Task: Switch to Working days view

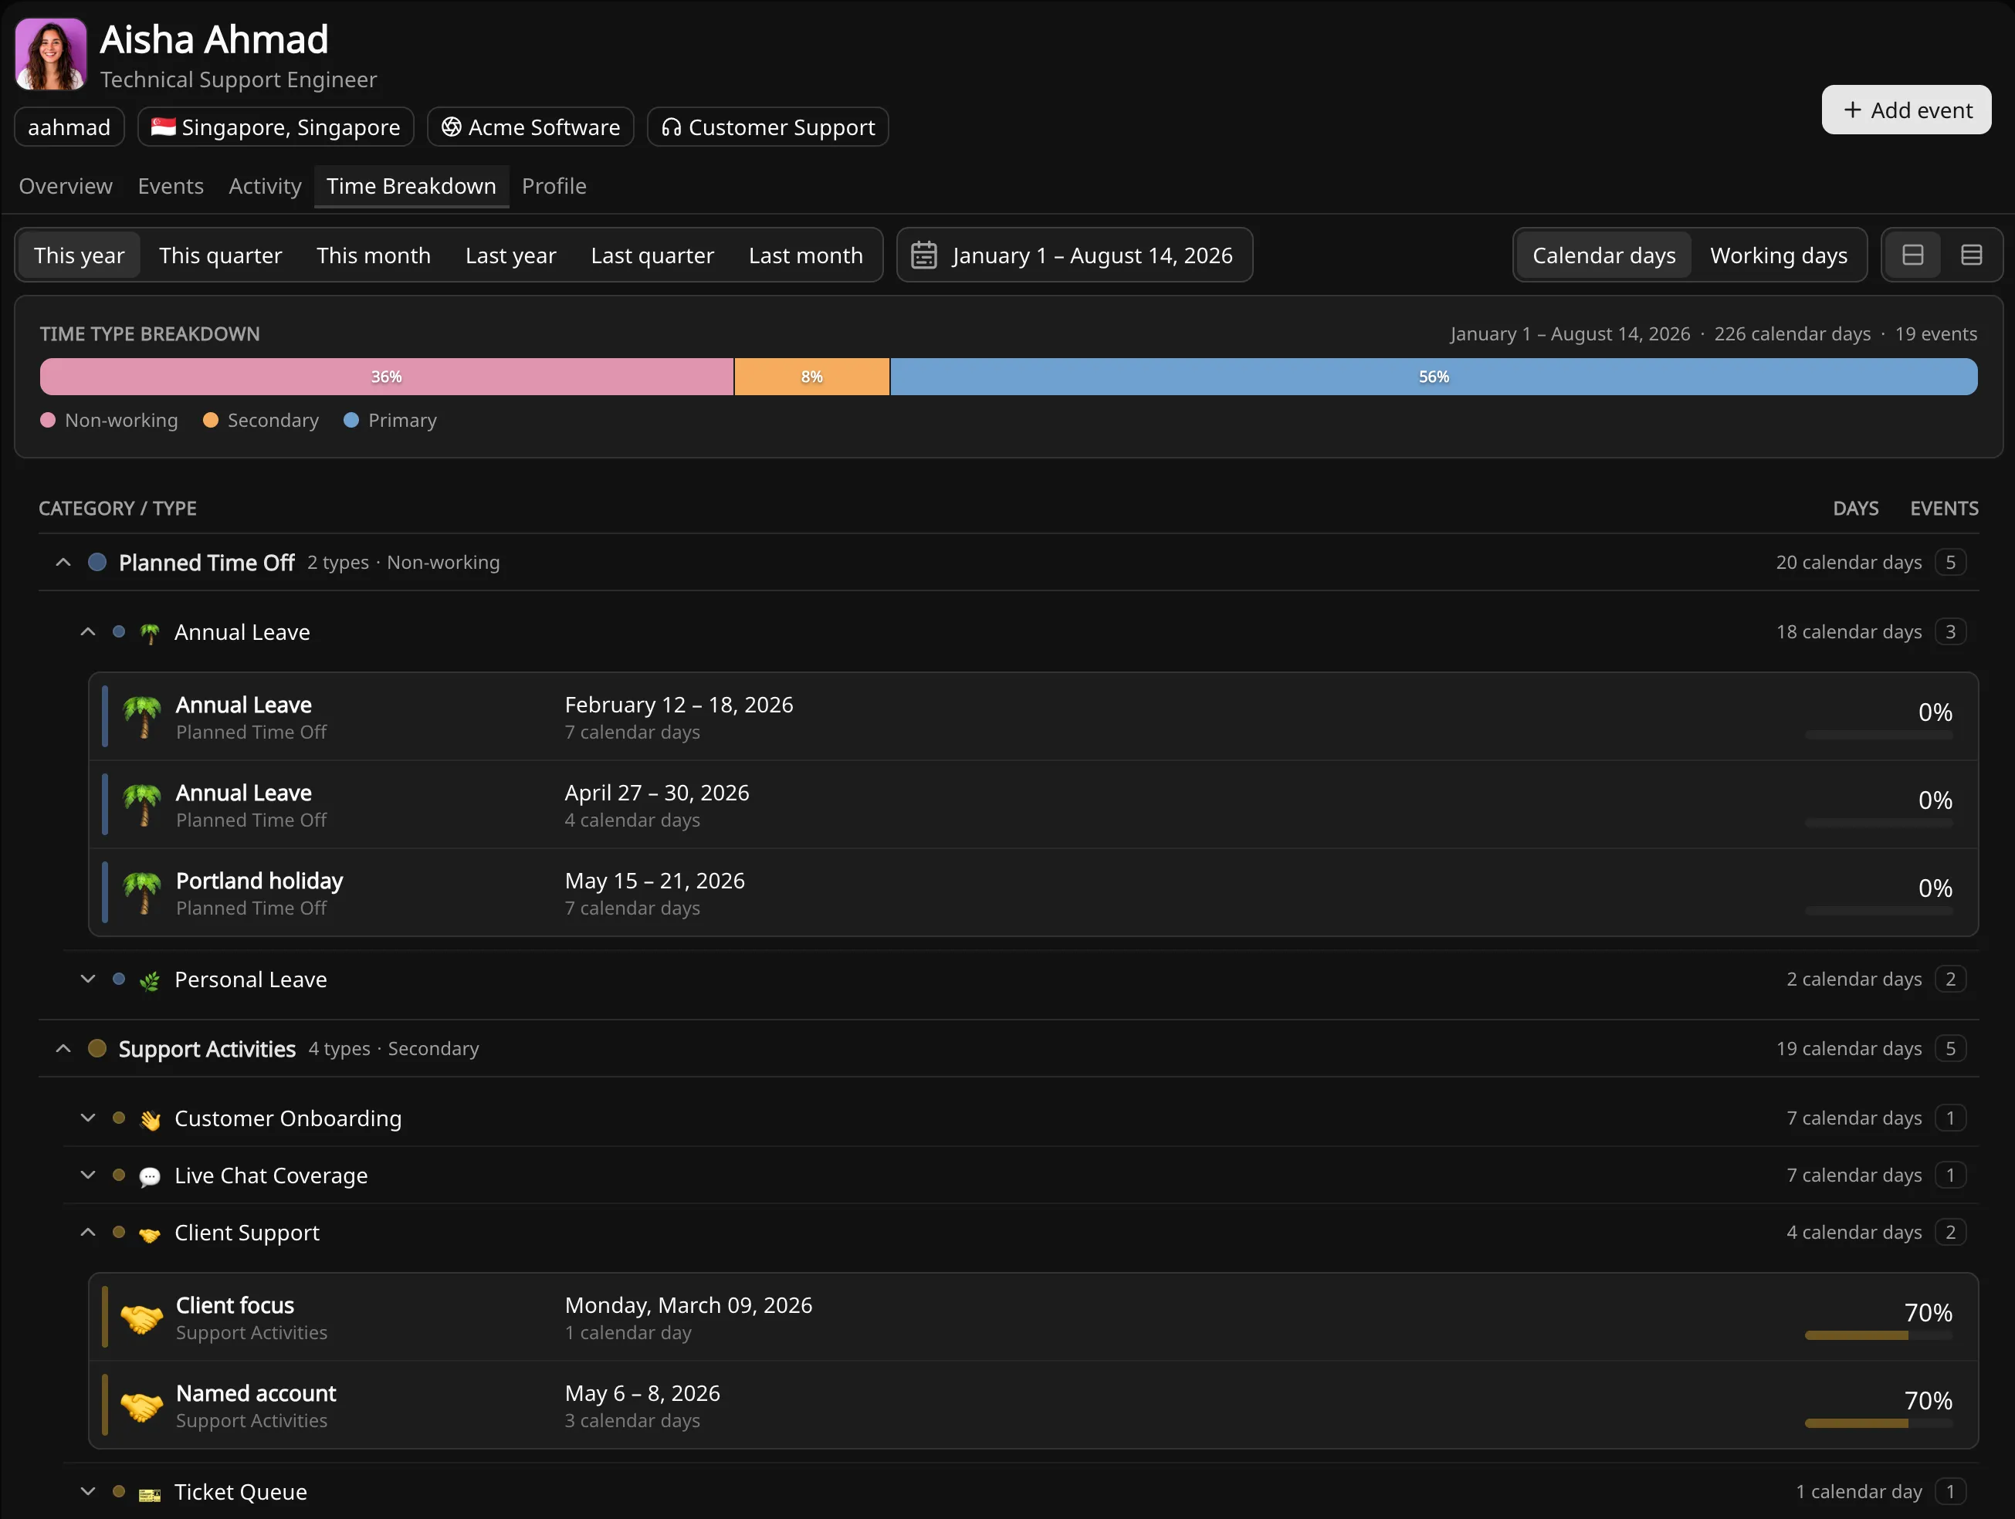Action: click(1778, 255)
